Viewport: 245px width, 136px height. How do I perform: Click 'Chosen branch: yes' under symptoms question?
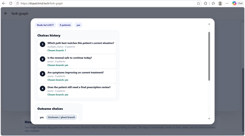pyautogui.click(x=58, y=80)
